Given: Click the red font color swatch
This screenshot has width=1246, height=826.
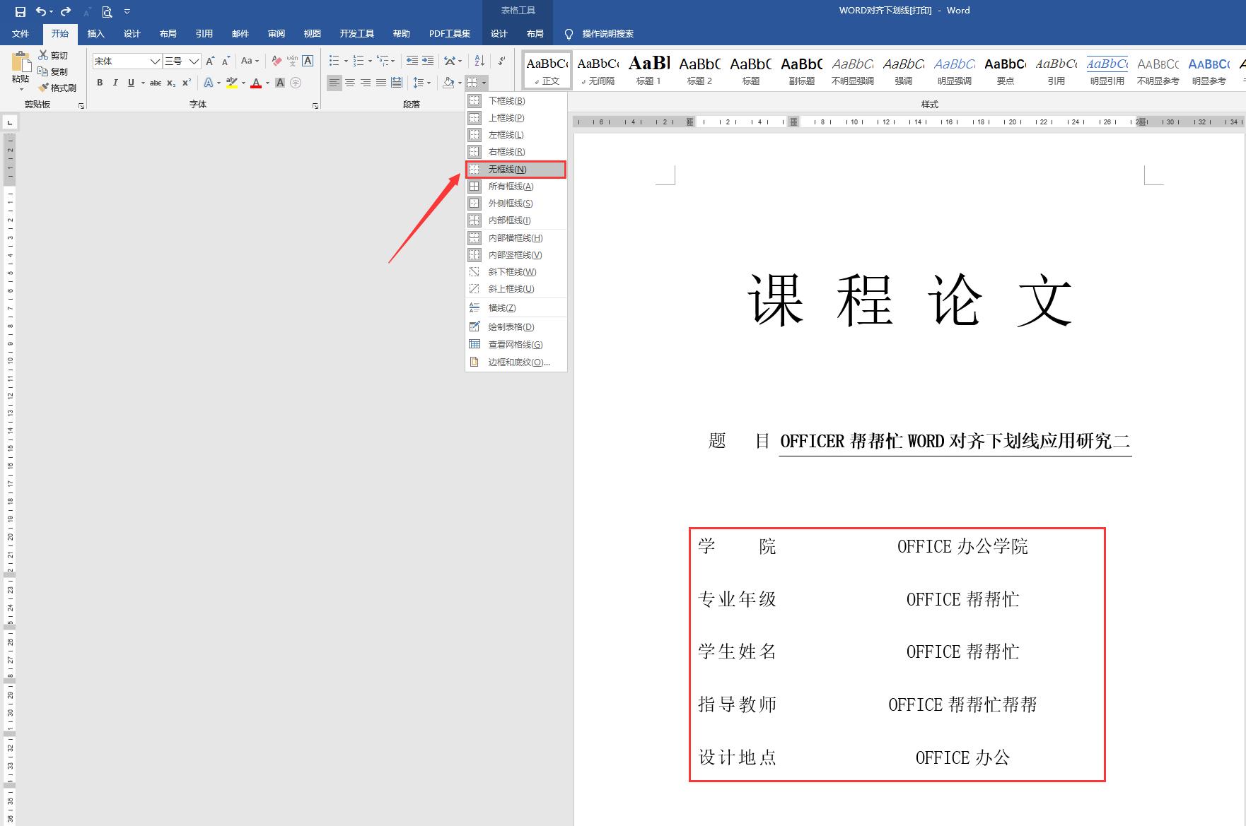Looking at the screenshot, I should pos(256,86).
